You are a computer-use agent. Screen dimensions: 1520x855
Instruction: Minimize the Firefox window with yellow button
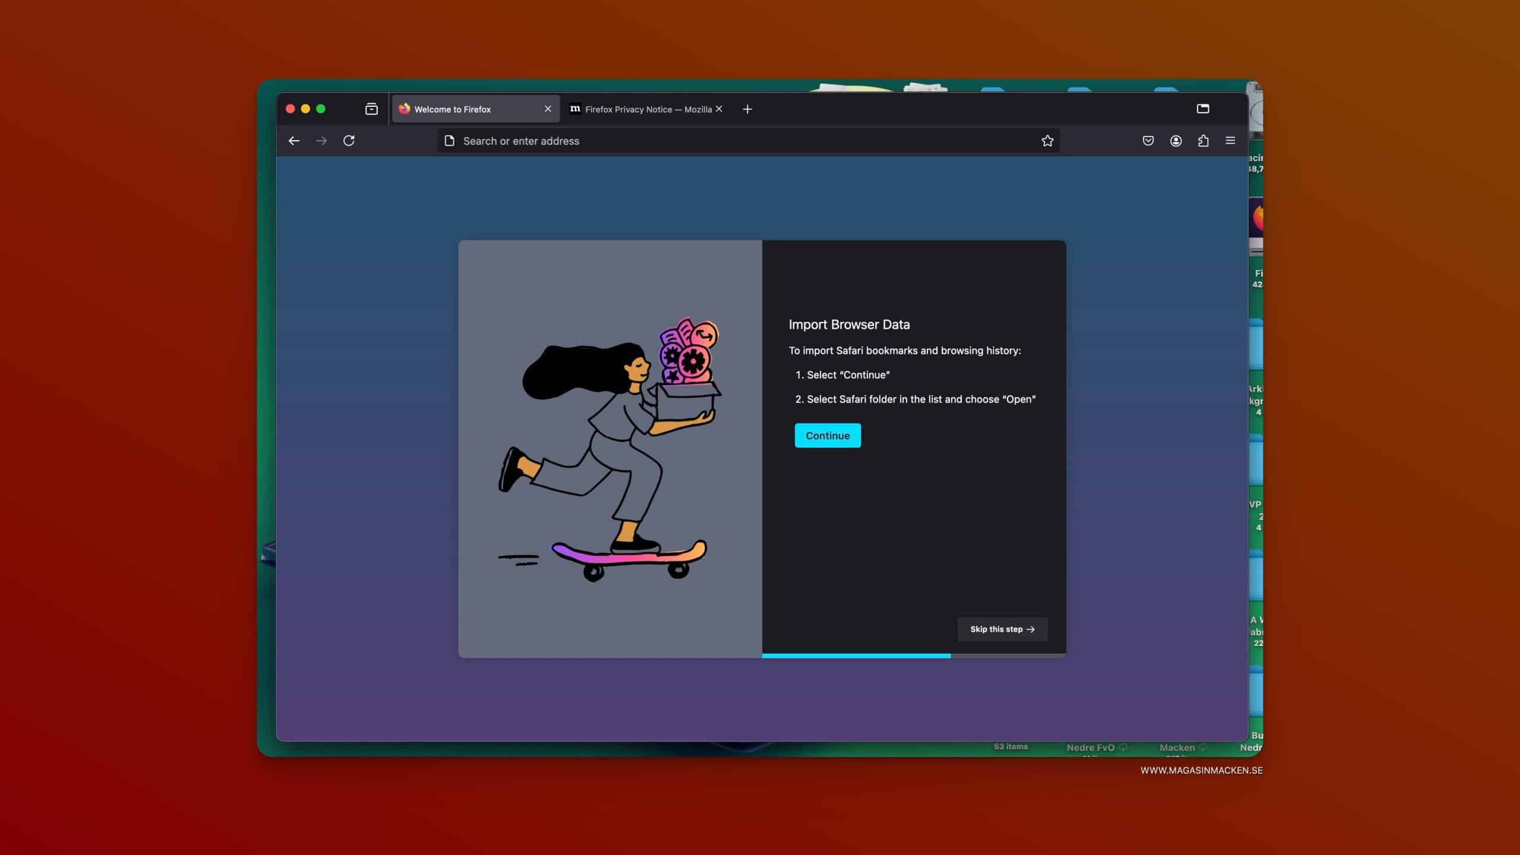point(306,109)
